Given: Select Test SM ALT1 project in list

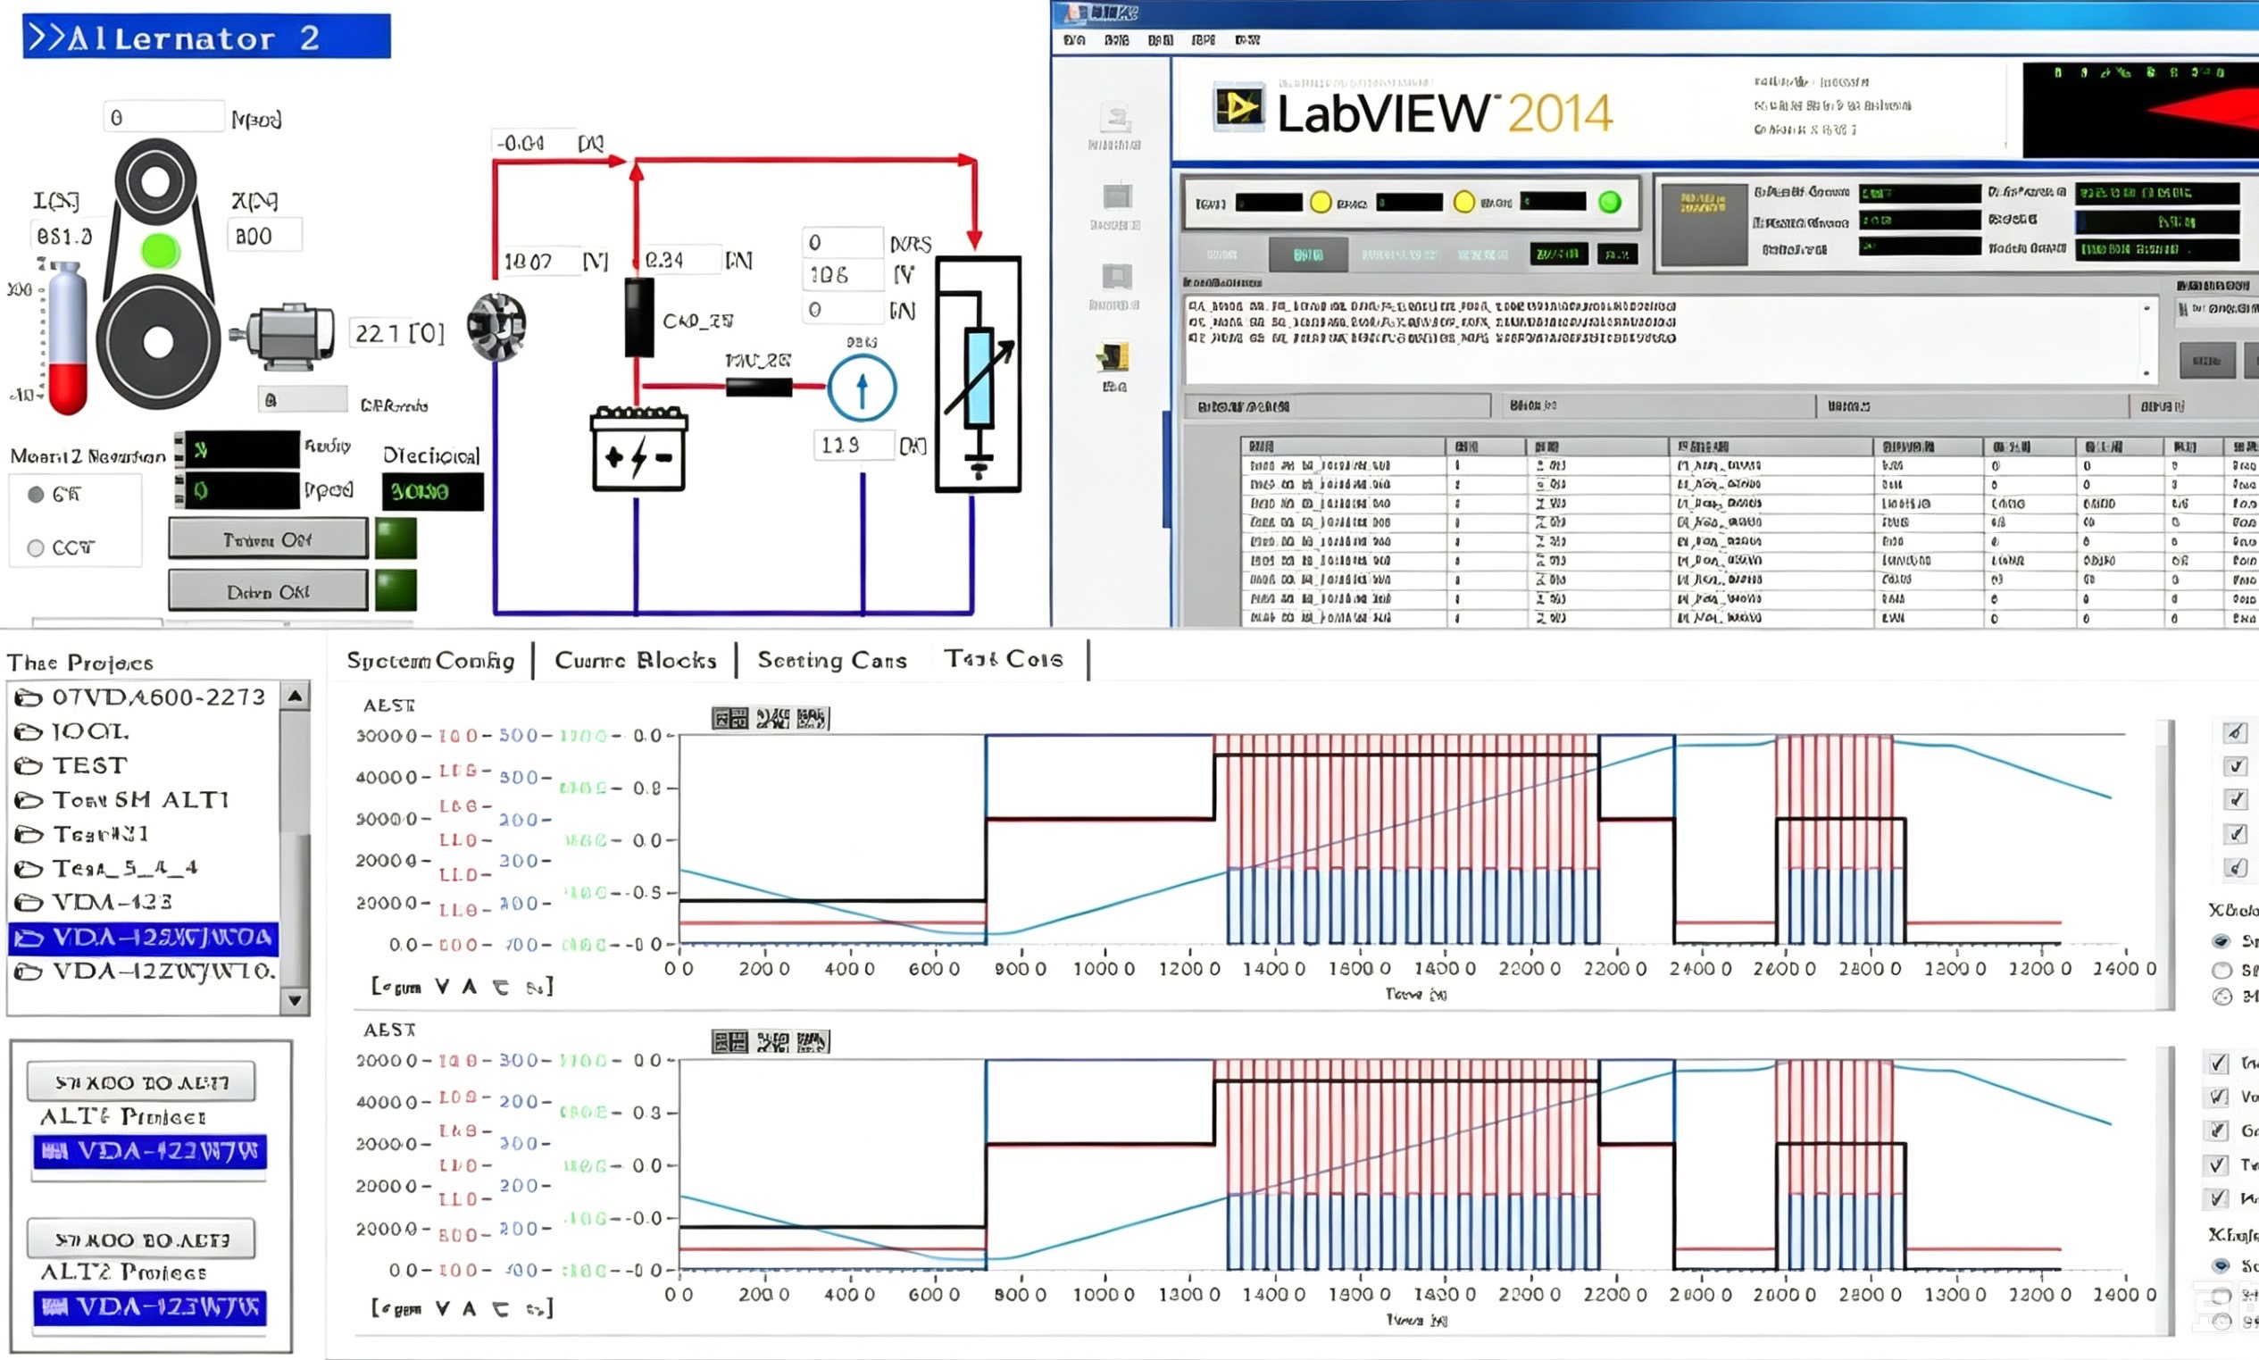Looking at the screenshot, I should click(x=144, y=800).
